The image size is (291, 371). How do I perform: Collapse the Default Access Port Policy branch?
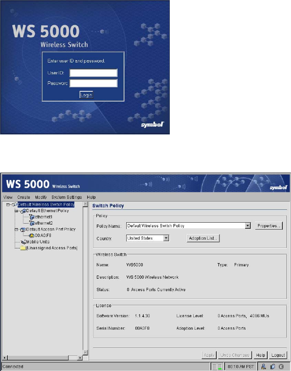coord(17,230)
